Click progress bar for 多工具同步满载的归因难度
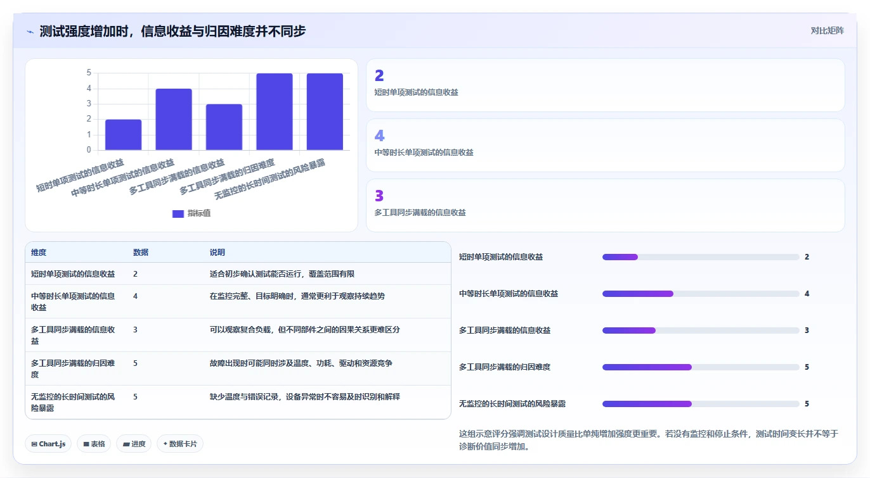The height and width of the screenshot is (478, 870). click(701, 367)
